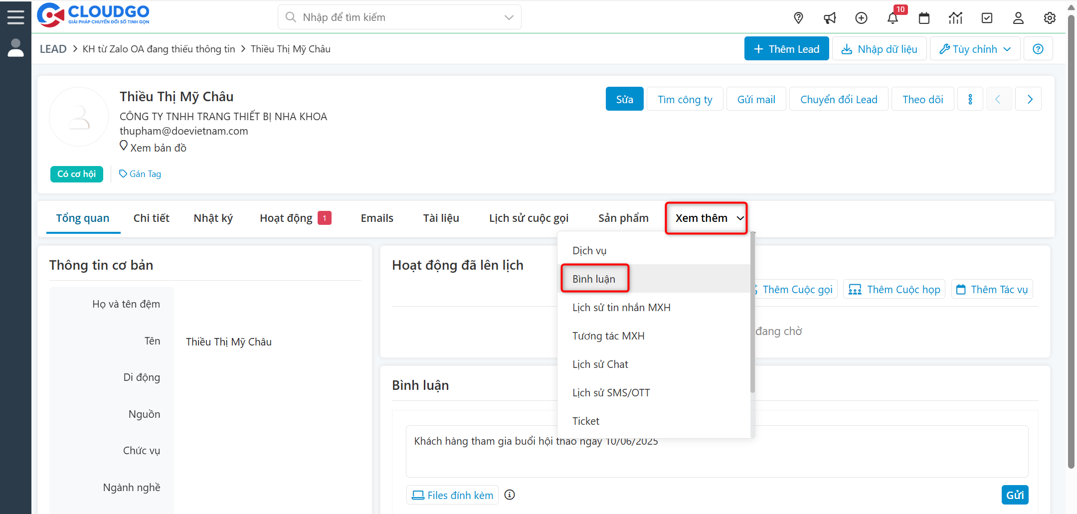Open the reports chart icon

(955, 18)
